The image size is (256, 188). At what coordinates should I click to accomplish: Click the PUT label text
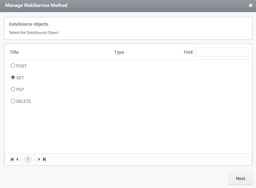[20, 90]
